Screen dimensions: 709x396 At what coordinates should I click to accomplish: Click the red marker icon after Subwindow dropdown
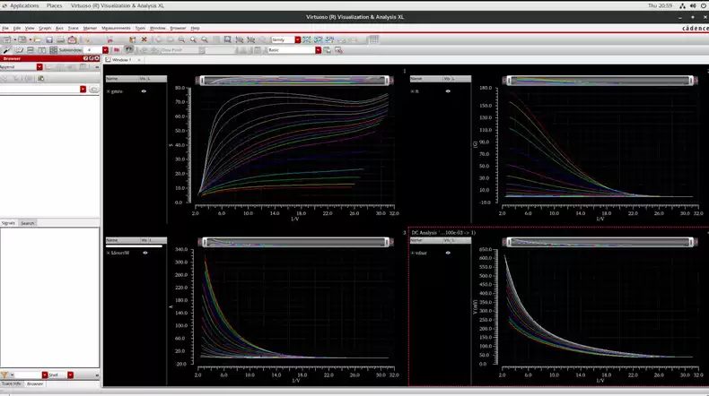117,50
